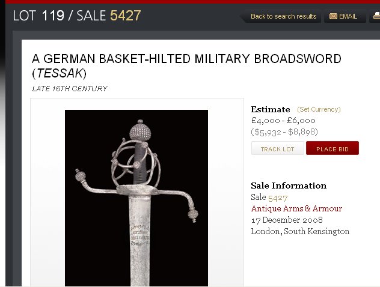Click the PLACE BID button

332,148
